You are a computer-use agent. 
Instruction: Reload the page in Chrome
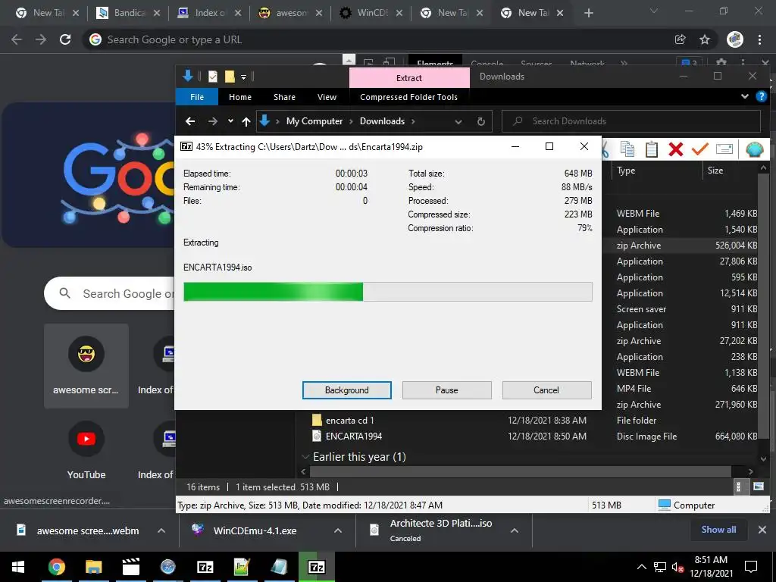pos(65,39)
